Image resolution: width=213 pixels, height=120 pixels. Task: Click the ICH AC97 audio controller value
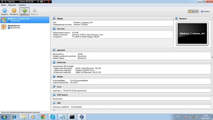click(x=74, y=82)
